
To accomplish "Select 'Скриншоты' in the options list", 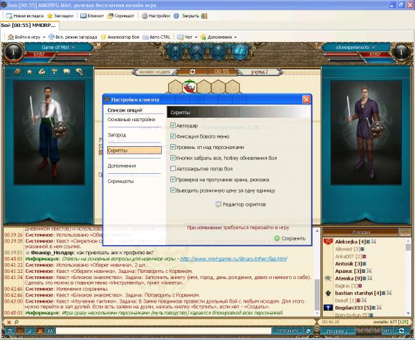I will [120, 181].
